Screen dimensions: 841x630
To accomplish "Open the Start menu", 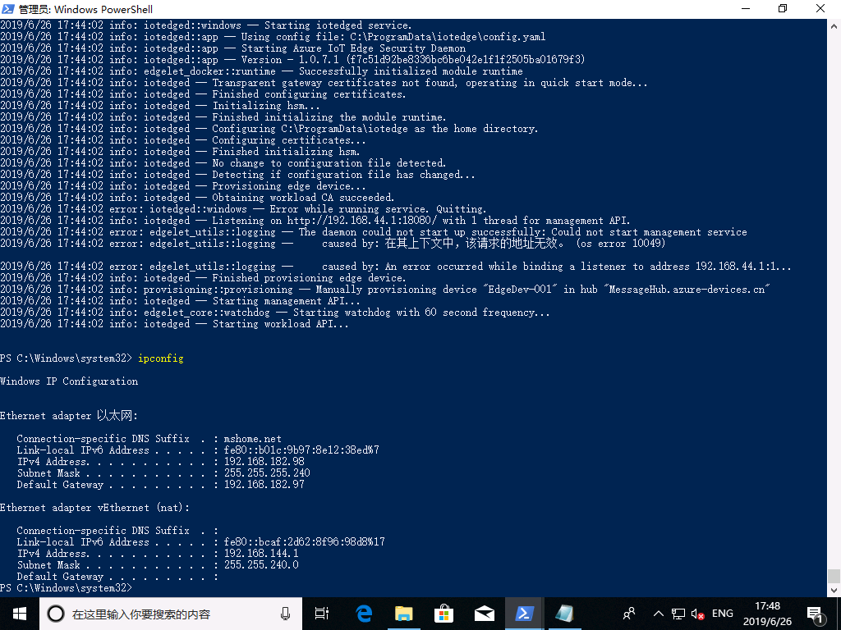I will (x=19, y=613).
